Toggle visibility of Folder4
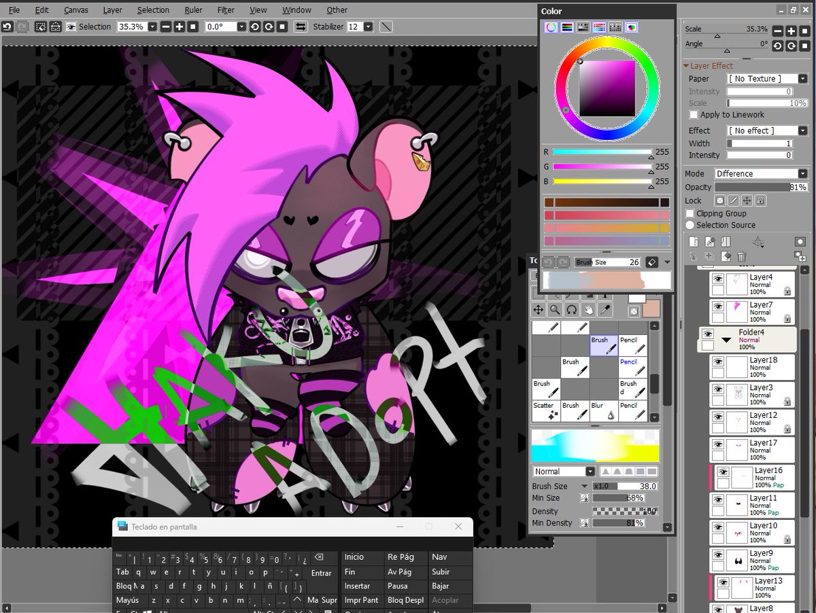This screenshot has height=613, width=816. tap(708, 334)
